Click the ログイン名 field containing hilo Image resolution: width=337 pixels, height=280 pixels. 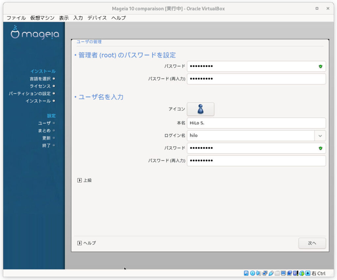251,136
